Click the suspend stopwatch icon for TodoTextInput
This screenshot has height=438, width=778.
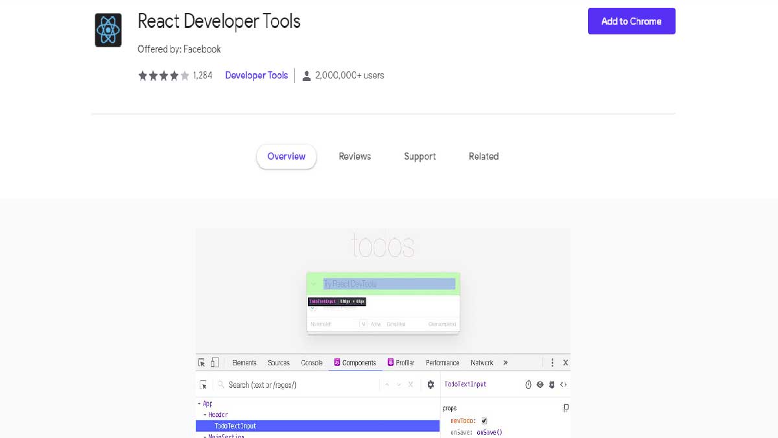coord(528,385)
